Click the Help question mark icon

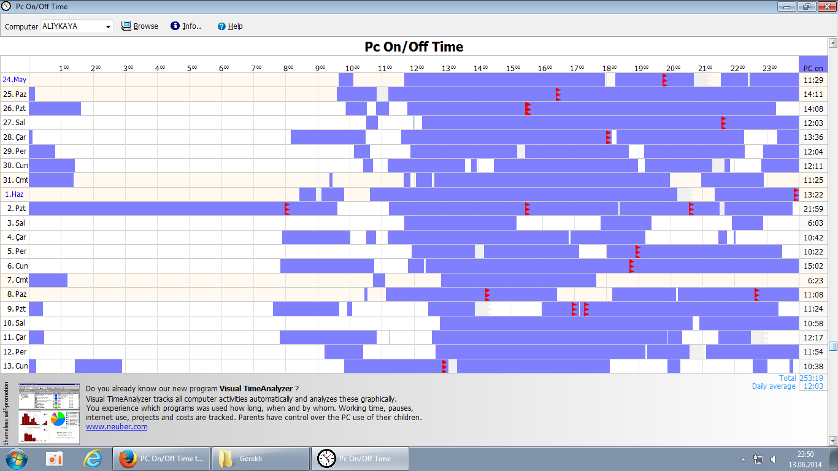coord(221,26)
